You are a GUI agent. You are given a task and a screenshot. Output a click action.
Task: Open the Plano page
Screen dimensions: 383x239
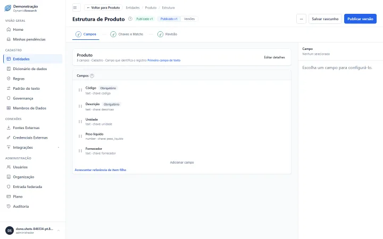click(x=33, y=197)
